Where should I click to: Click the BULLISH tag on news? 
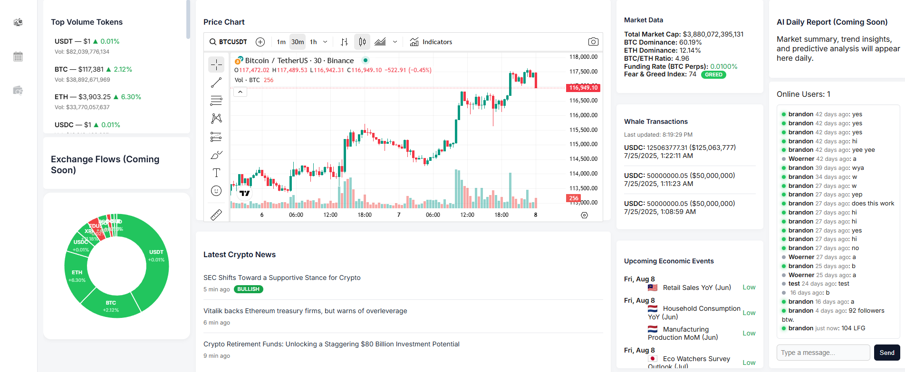249,289
